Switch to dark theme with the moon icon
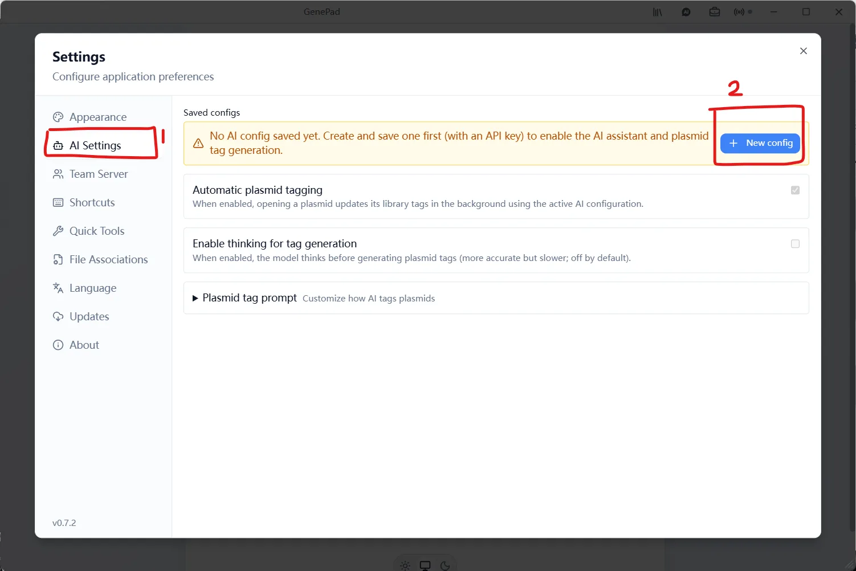 click(445, 566)
